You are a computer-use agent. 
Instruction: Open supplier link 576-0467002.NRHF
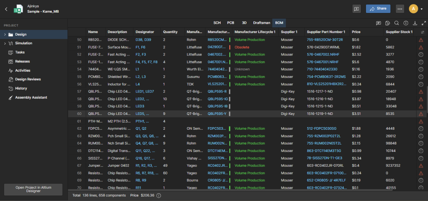[323, 54]
